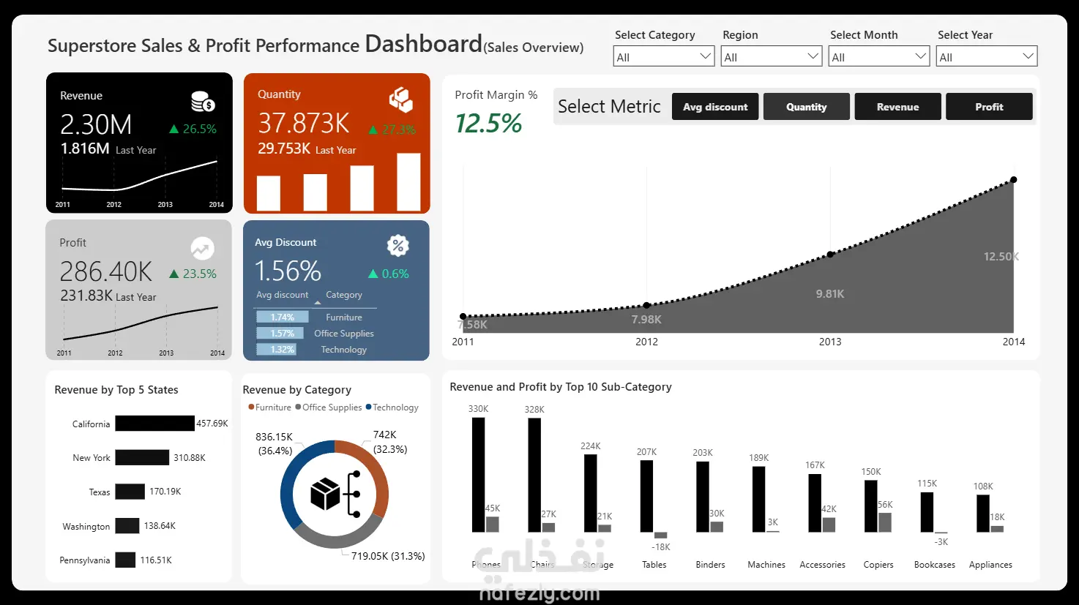This screenshot has width=1079, height=605.
Task: Click the trend-arrow icon on Profit card
Action: 203,248
